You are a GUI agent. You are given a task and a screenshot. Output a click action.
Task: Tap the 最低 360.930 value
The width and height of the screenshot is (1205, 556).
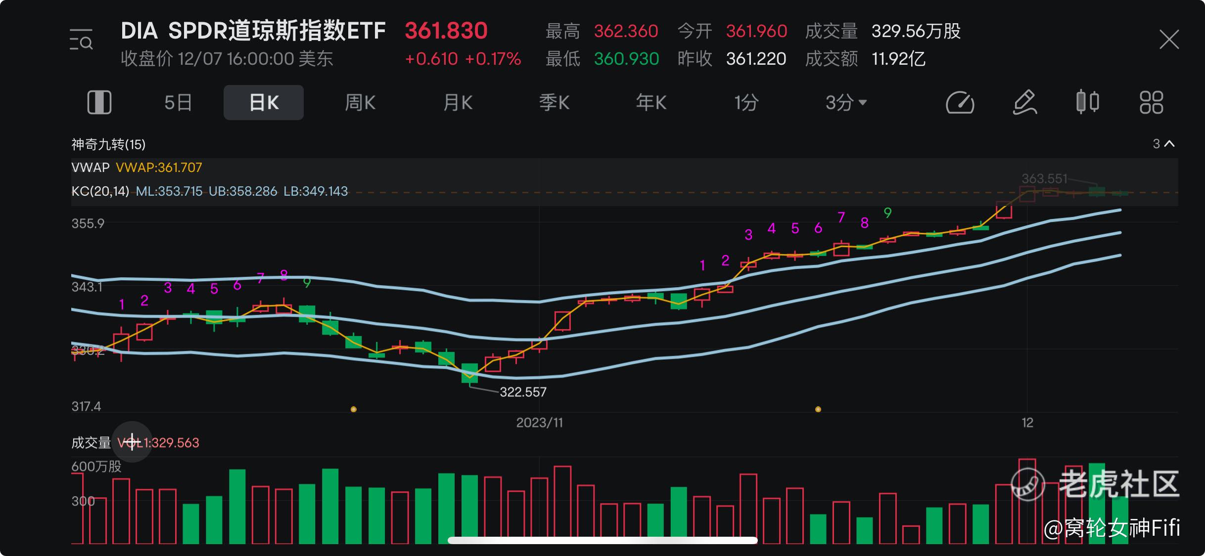point(626,59)
